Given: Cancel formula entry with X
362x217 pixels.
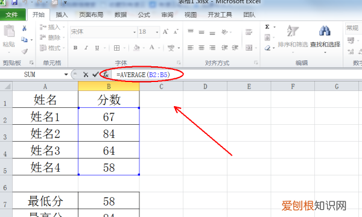Looking at the screenshot, I should point(86,75).
